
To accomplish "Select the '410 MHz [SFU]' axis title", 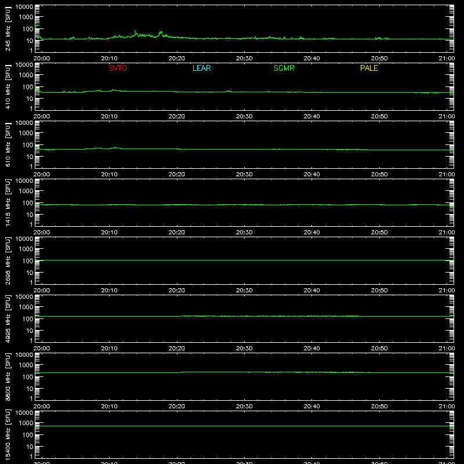I will click(8, 86).
